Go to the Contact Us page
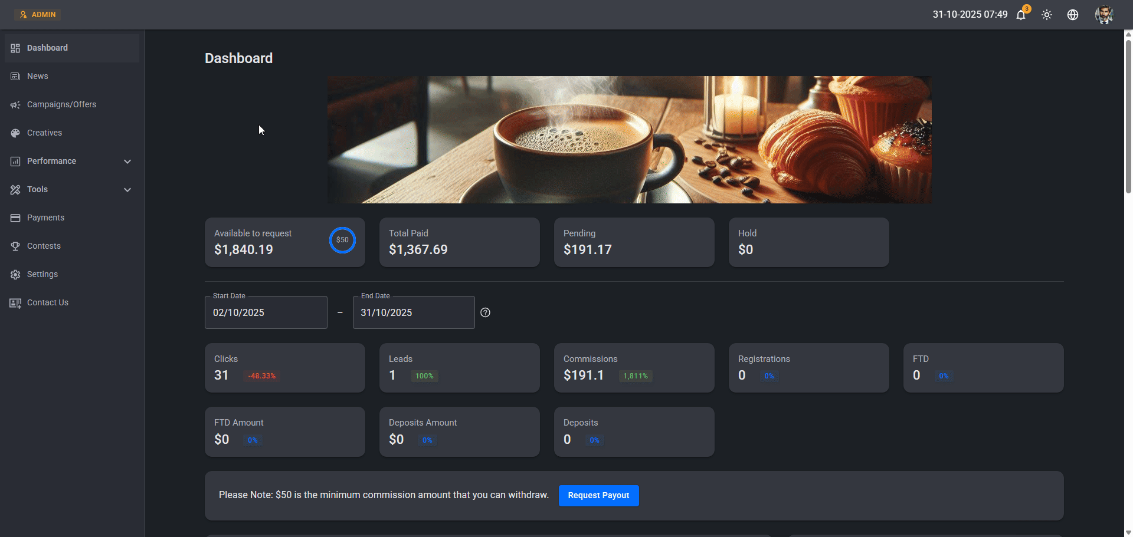 pos(47,302)
